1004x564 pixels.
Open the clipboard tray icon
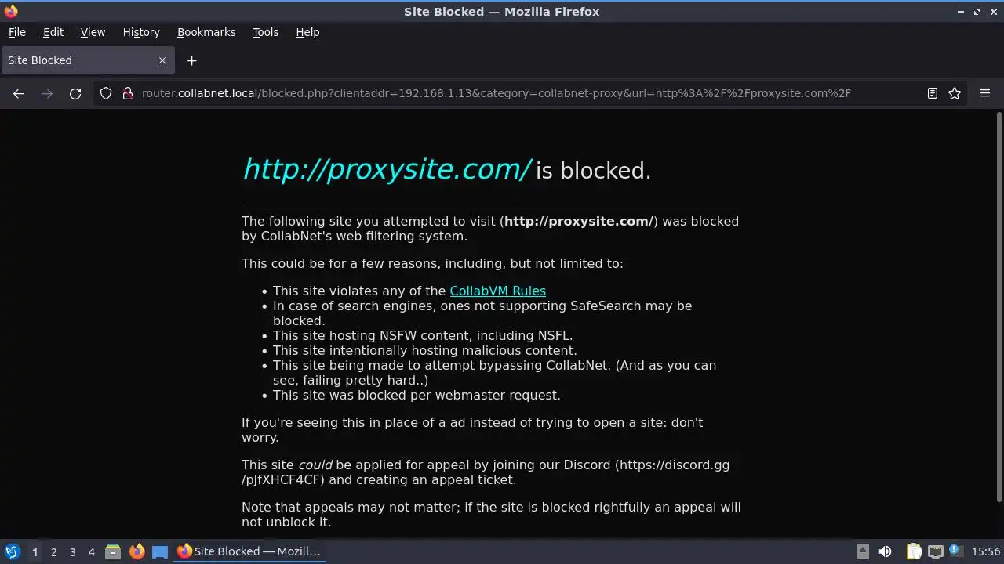click(x=914, y=551)
